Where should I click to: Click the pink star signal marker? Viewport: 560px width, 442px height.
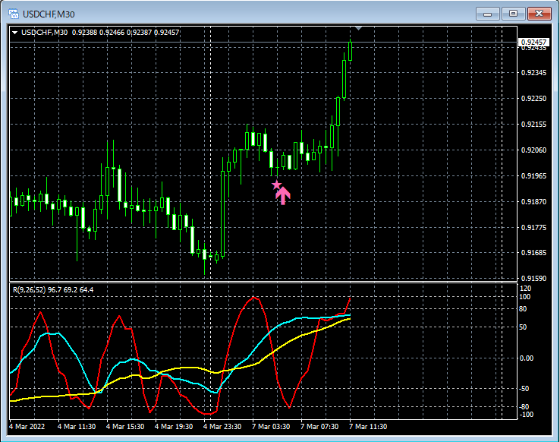276,185
